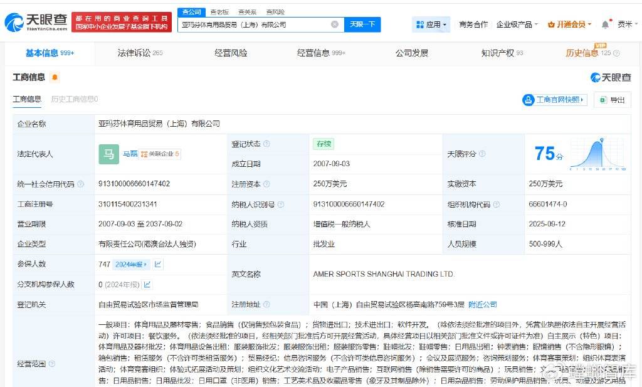The image size is (642, 387).
Task: Open the 知识产权 tab
Action: (x=498, y=53)
